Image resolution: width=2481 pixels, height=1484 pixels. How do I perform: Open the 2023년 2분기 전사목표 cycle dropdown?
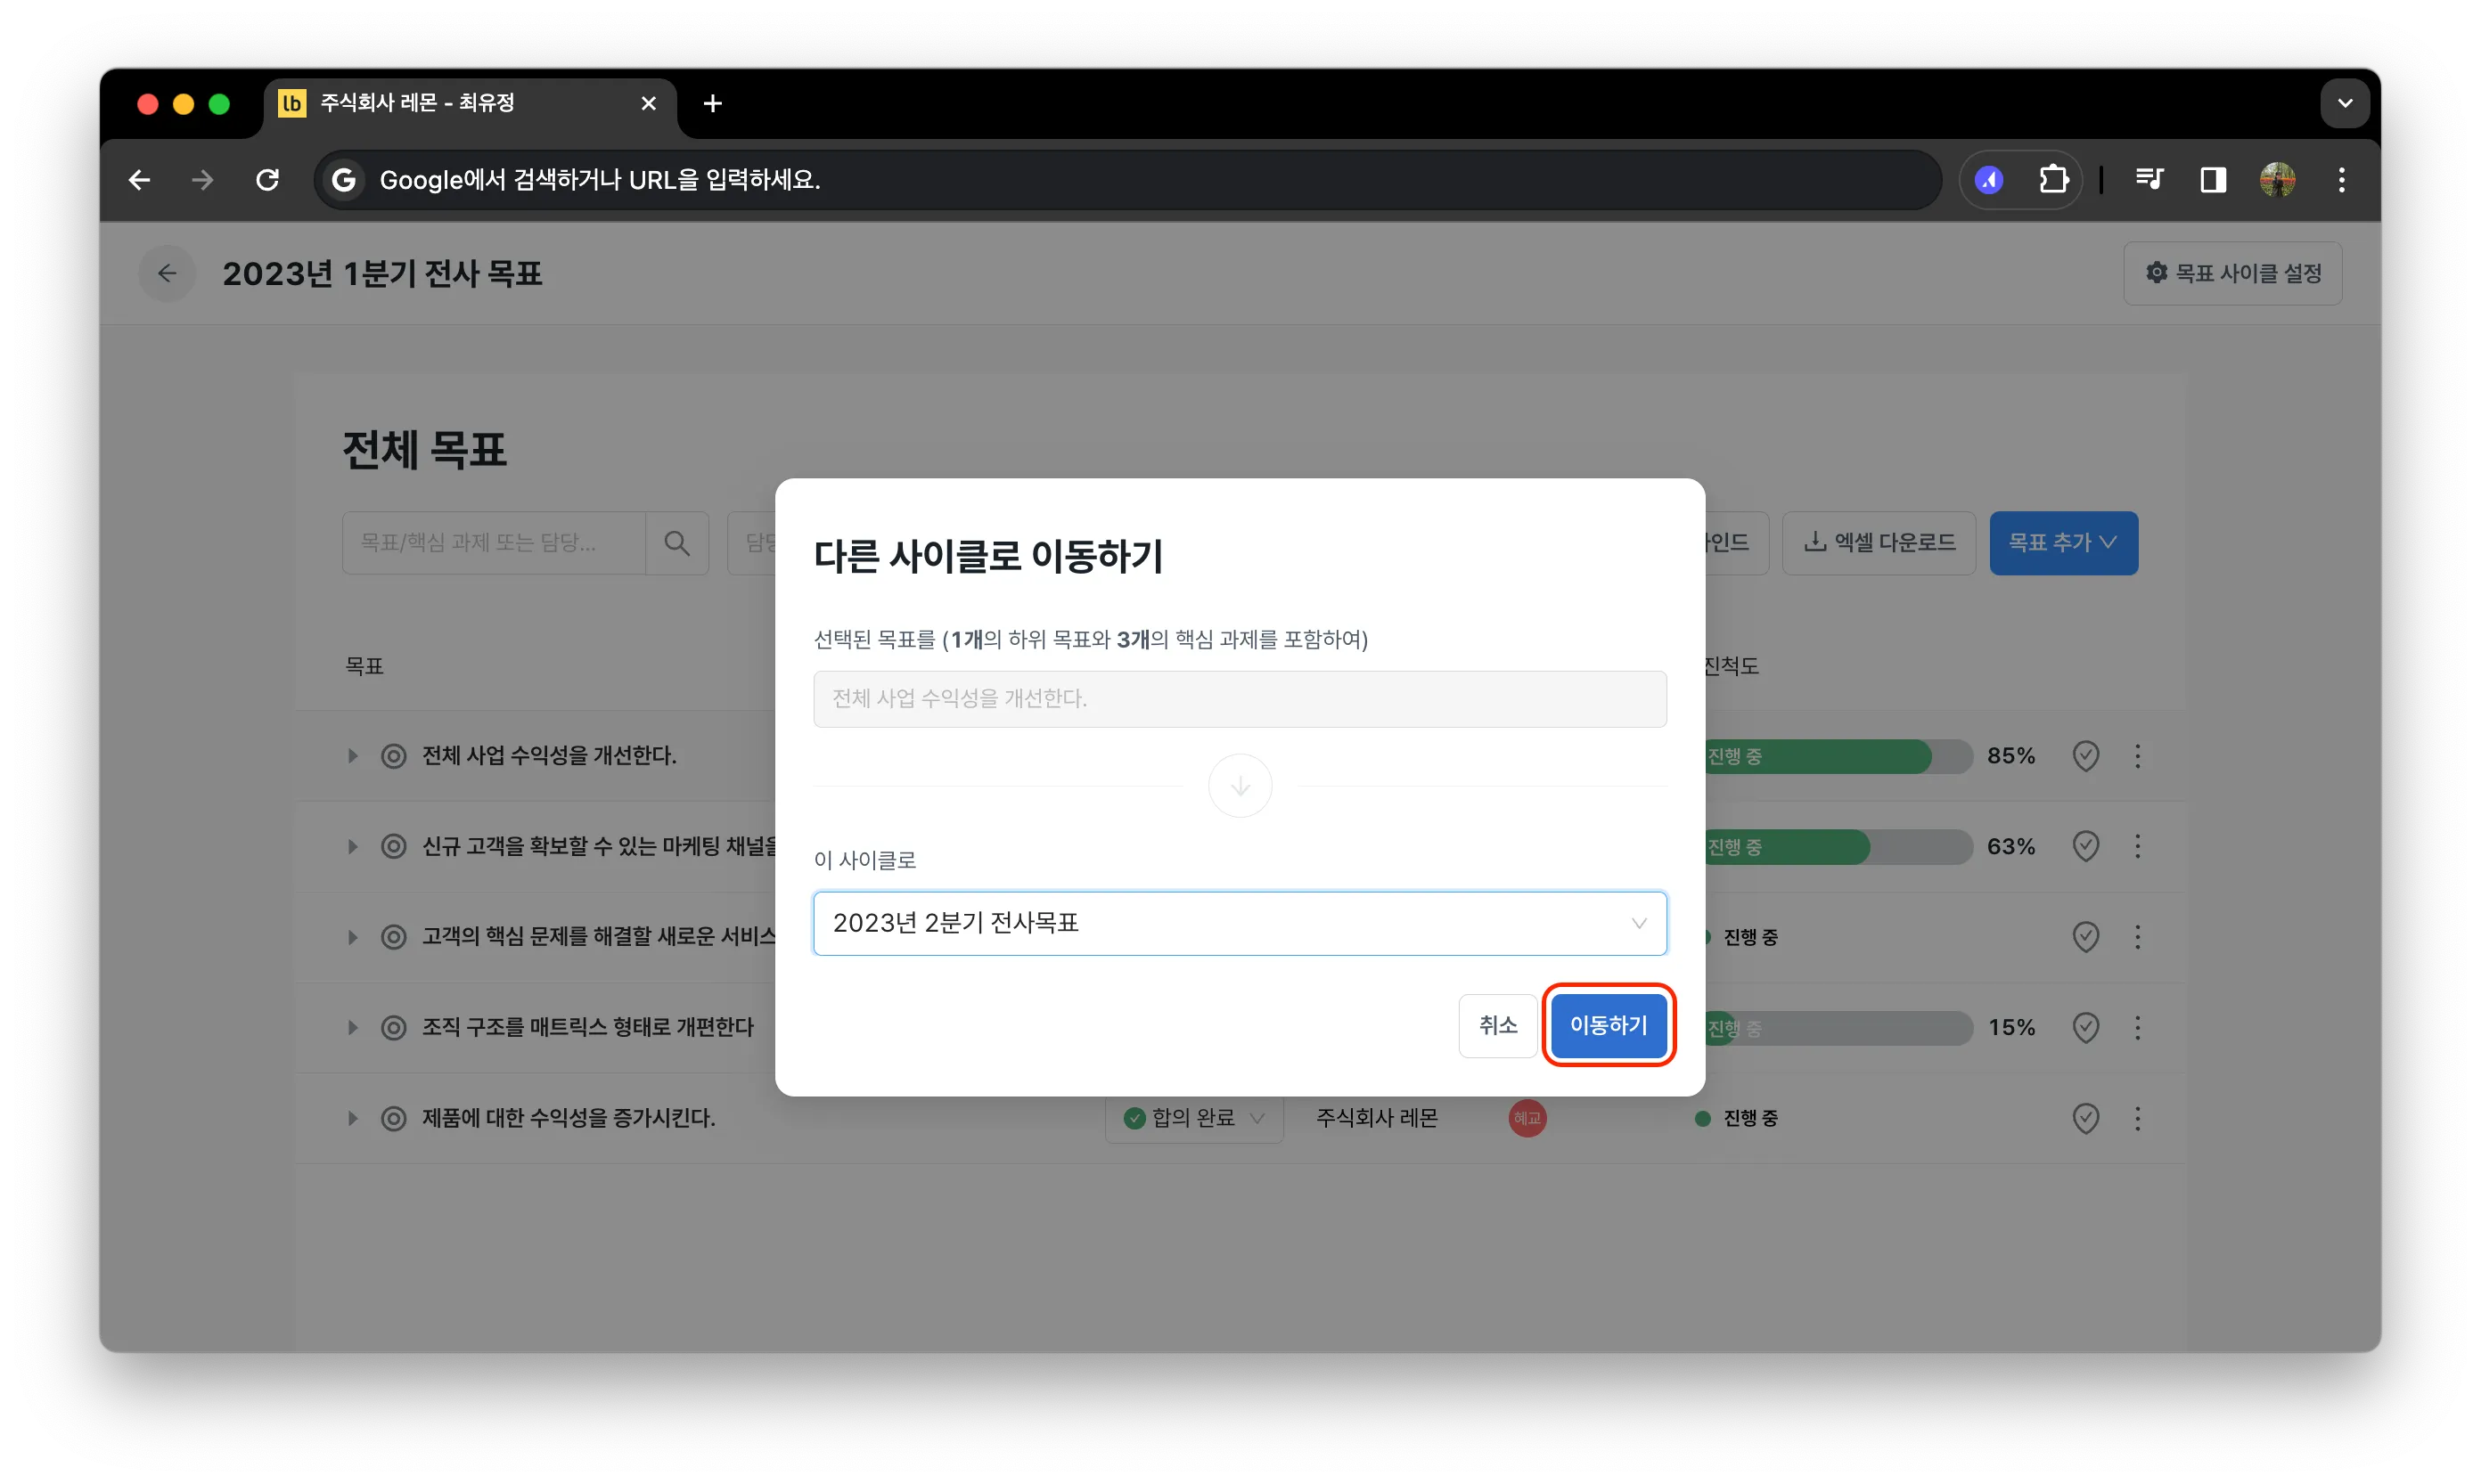1240,923
